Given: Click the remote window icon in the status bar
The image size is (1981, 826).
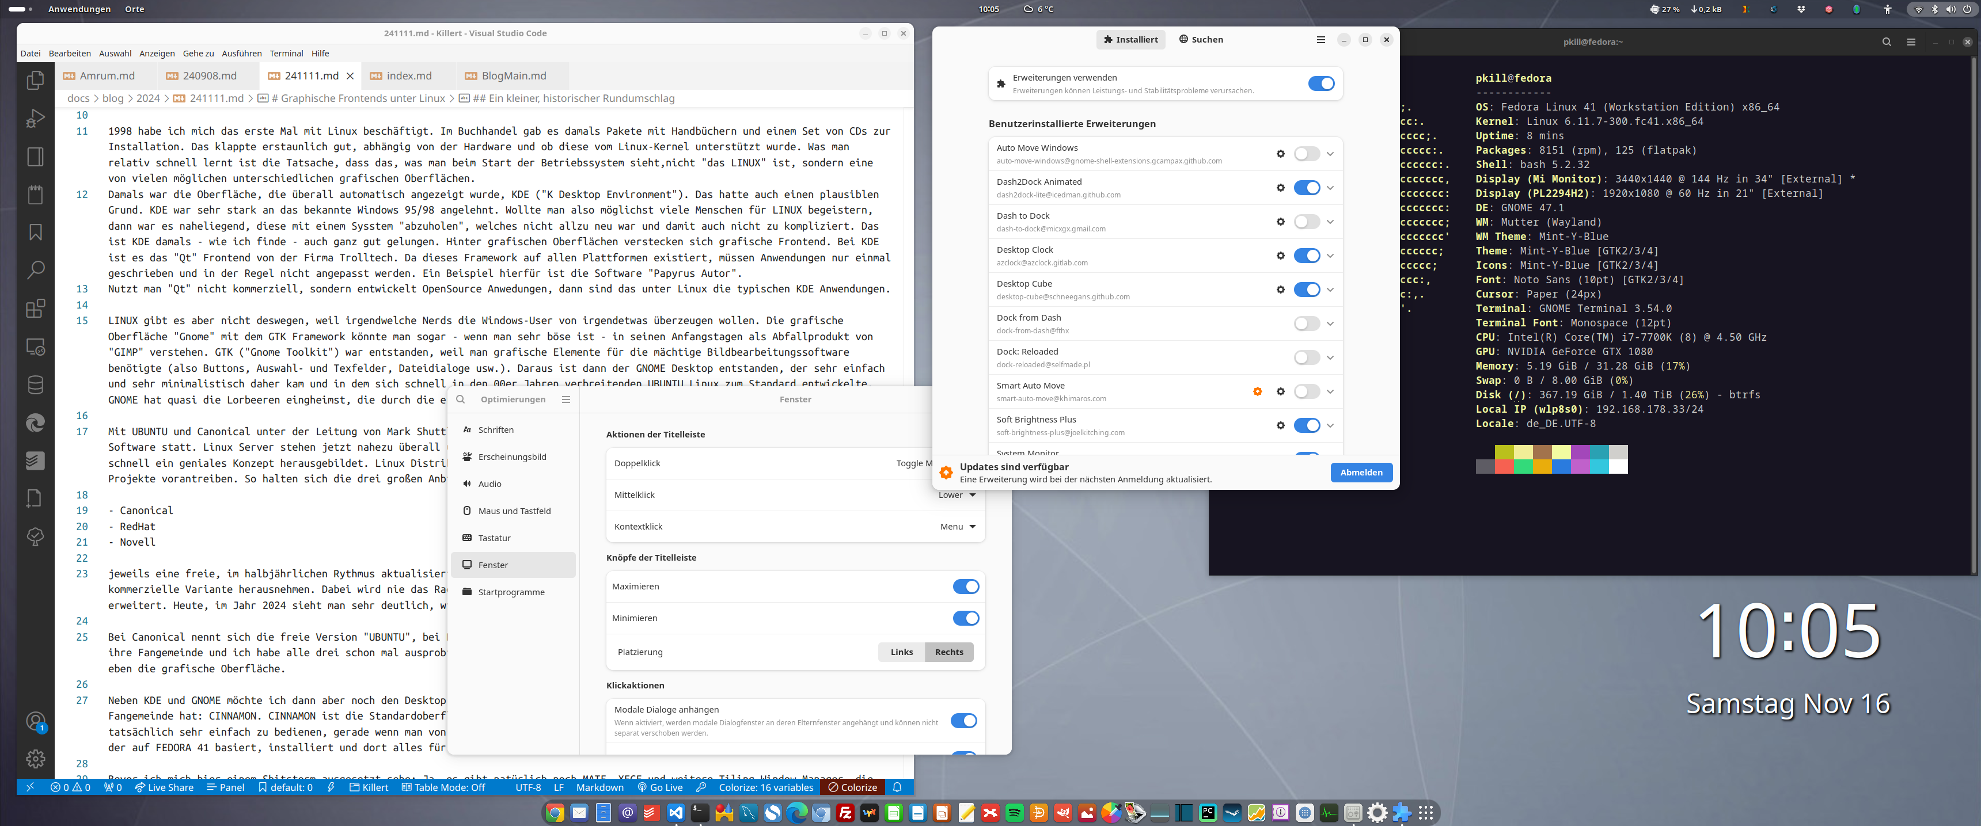Looking at the screenshot, I should (x=30, y=787).
